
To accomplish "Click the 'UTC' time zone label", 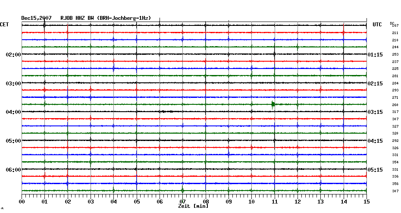I will (377, 25).
